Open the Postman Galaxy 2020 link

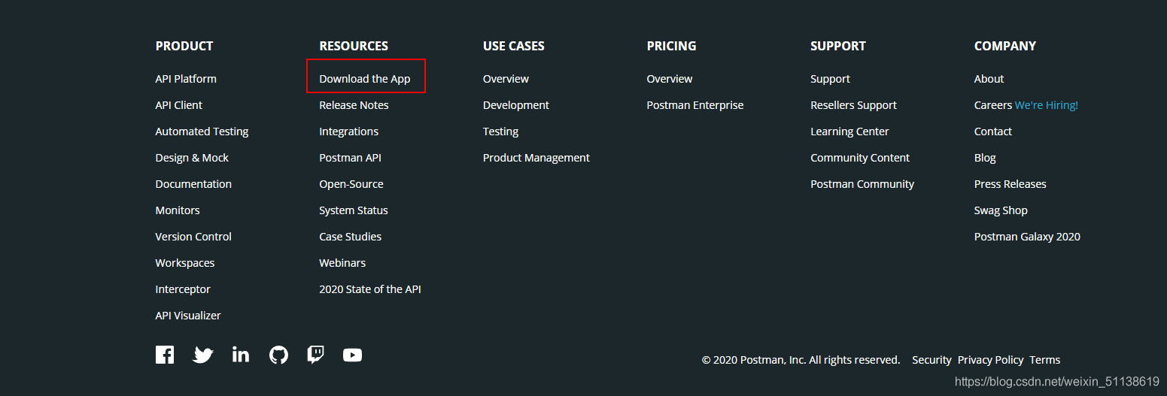(1027, 237)
